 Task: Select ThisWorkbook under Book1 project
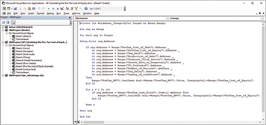click(22, 39)
